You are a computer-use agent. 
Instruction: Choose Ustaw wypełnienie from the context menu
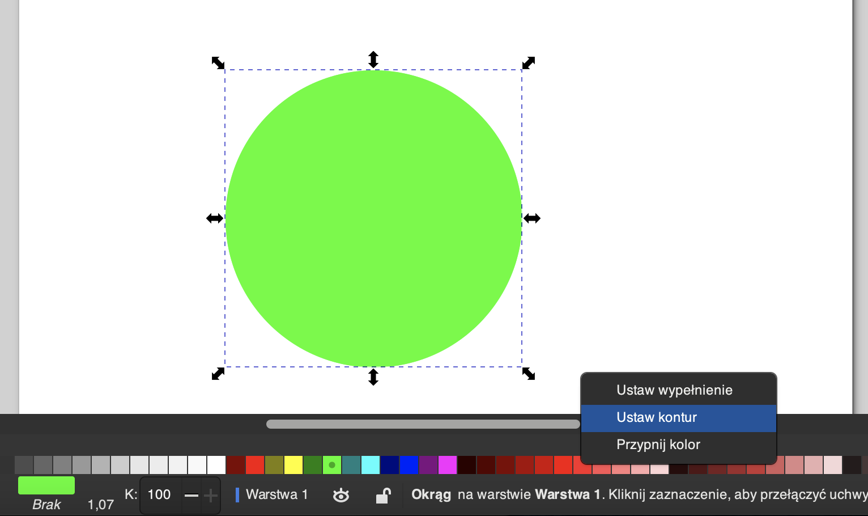pos(674,390)
